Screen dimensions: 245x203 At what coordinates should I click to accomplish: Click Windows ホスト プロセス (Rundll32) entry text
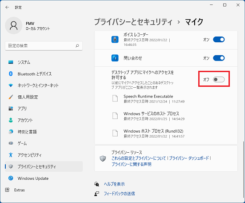(x=153, y=131)
